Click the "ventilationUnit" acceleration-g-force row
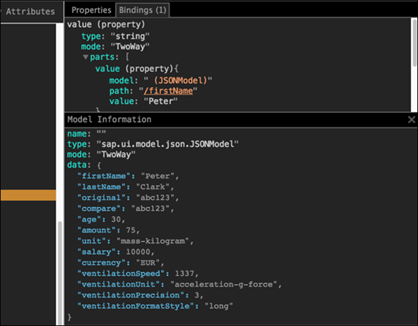This screenshot has height=326, width=418. tap(179, 284)
